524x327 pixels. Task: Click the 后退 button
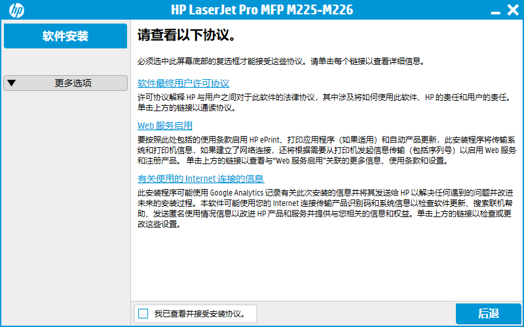(x=488, y=314)
